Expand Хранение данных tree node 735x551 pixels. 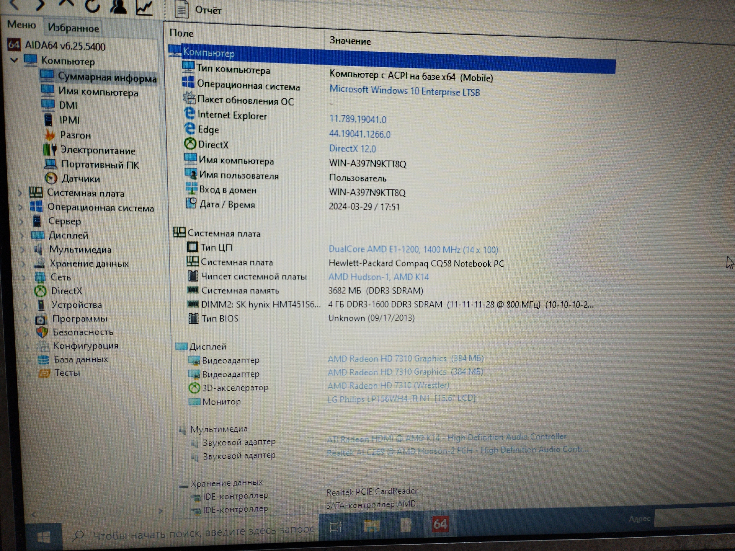tap(23, 264)
